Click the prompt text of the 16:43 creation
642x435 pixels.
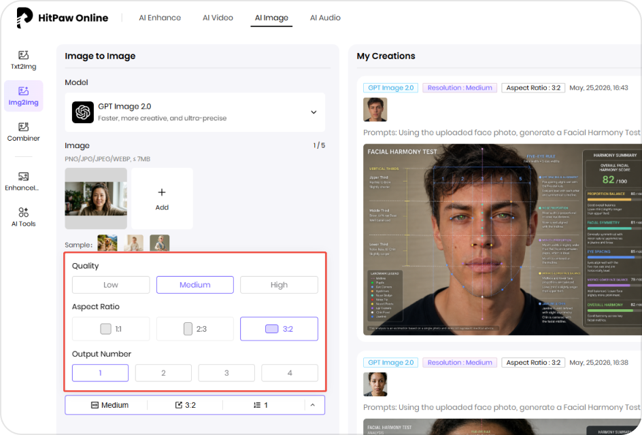[x=503, y=133]
